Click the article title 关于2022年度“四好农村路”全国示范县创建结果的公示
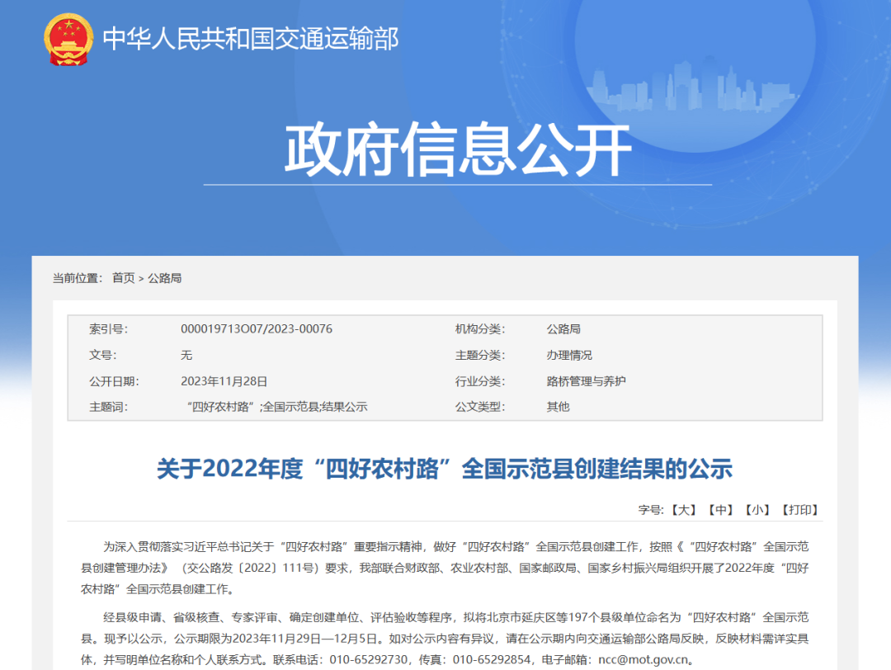891x670 pixels. [x=445, y=469]
